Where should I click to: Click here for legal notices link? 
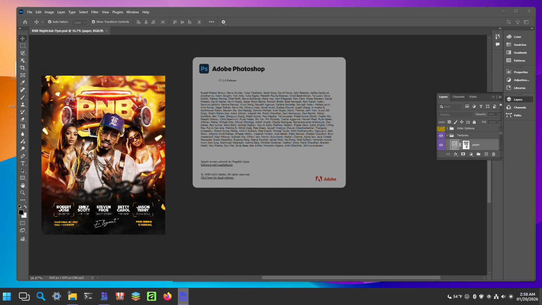217,178
